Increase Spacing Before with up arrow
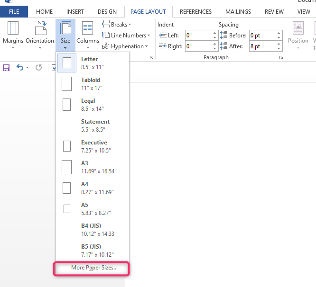316x287 pixels. point(279,33)
